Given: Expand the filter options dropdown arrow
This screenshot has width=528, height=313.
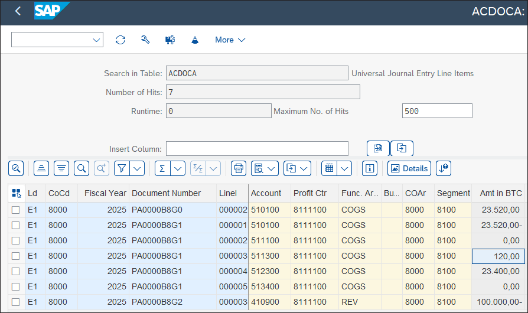Looking at the screenshot, I should (x=137, y=168).
